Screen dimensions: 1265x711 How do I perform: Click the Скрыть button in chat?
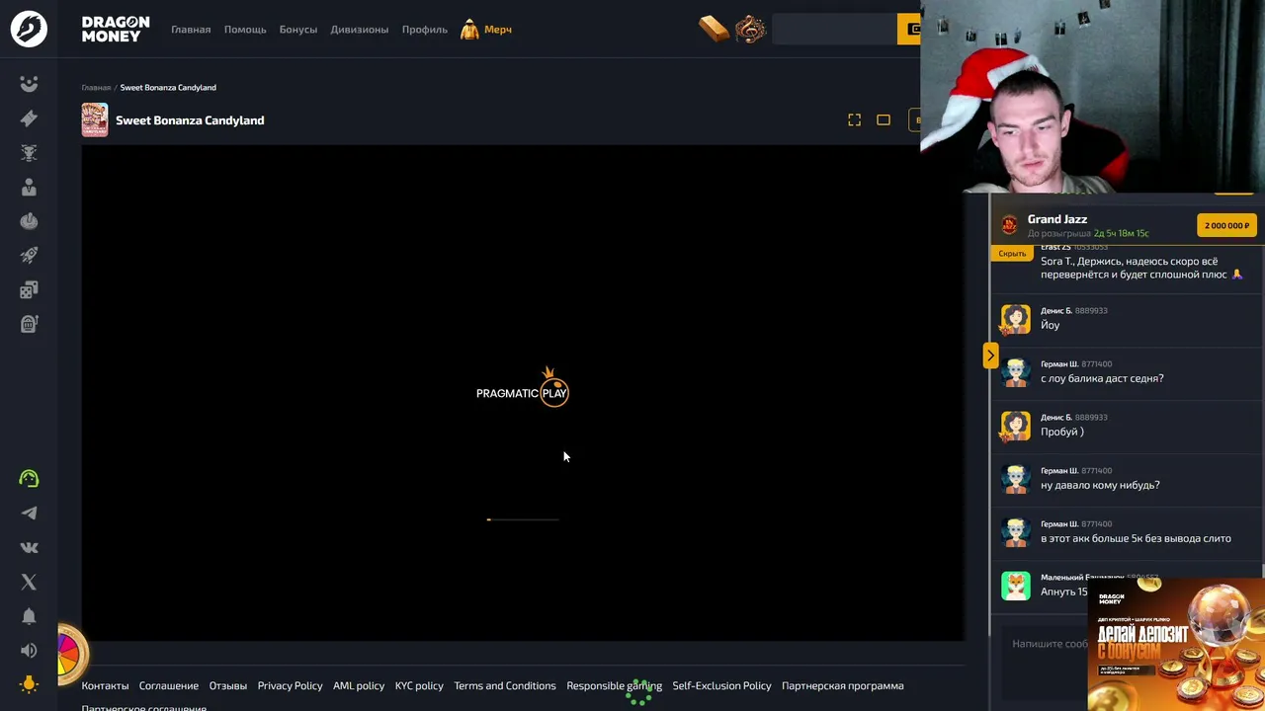click(x=1012, y=254)
